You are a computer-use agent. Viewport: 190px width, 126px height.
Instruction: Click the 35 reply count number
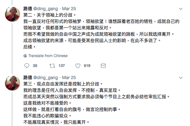35,66
